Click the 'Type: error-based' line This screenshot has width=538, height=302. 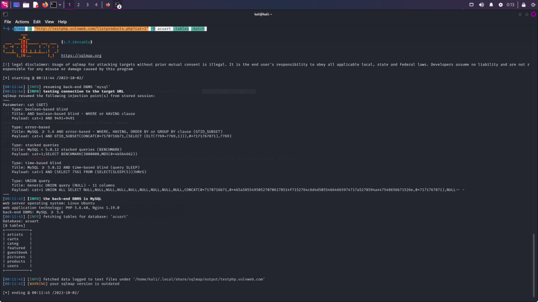[30, 127]
